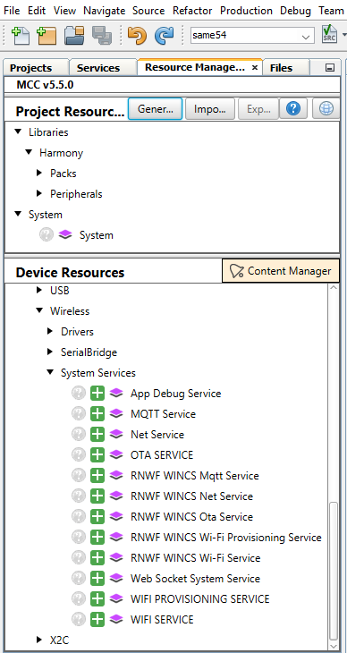Click the Generate button

click(155, 109)
